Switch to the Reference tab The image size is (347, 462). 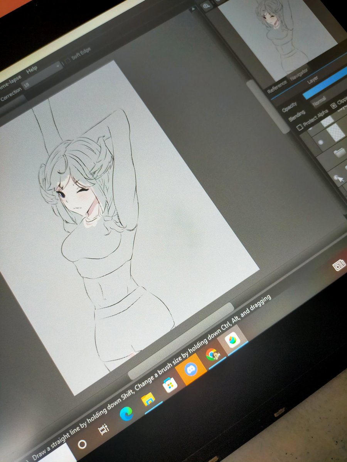tap(277, 87)
